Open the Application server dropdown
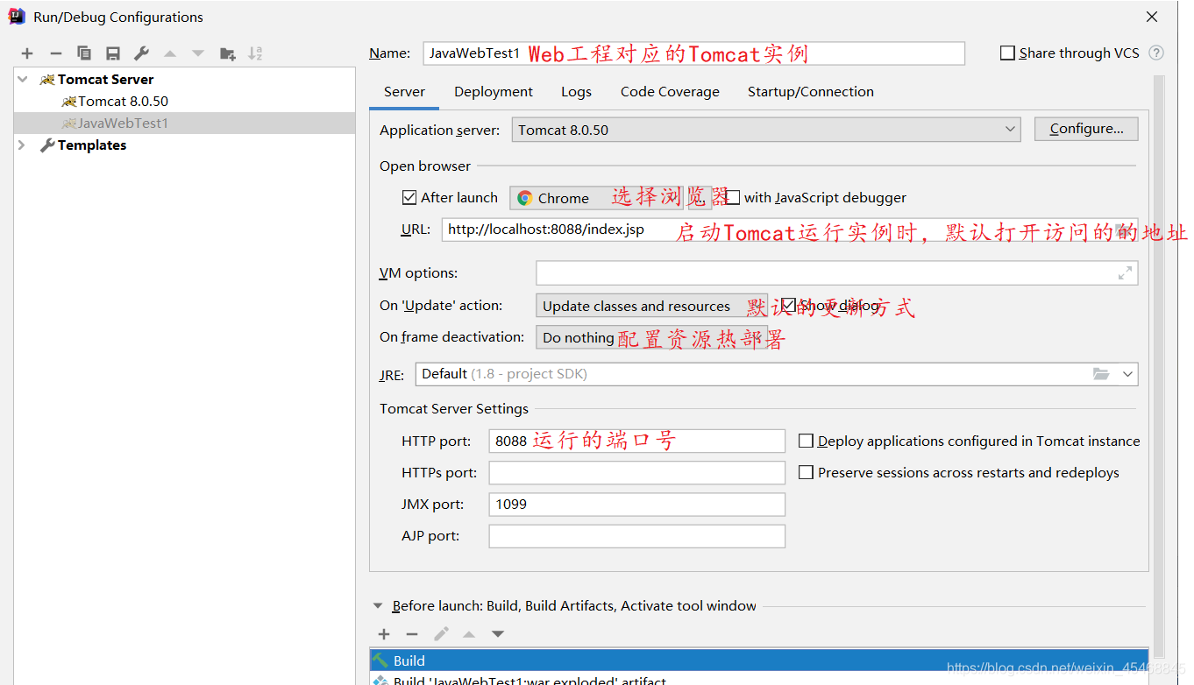Screen dimensions: 1194x685 [x=766, y=130]
